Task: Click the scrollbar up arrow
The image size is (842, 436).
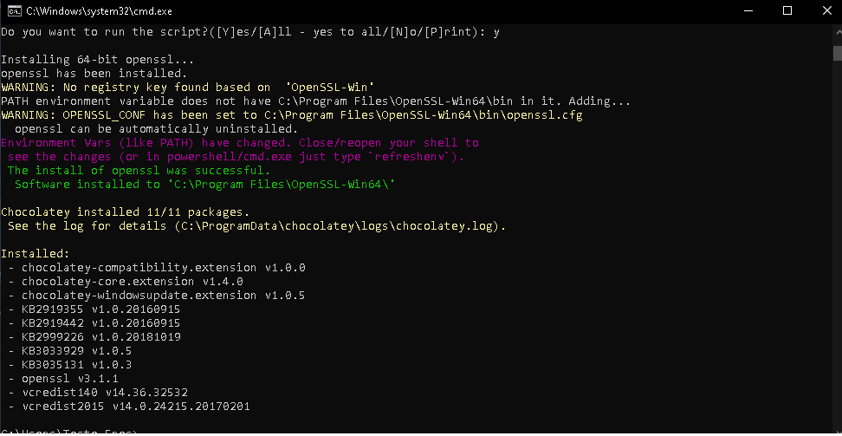Action: (x=837, y=31)
